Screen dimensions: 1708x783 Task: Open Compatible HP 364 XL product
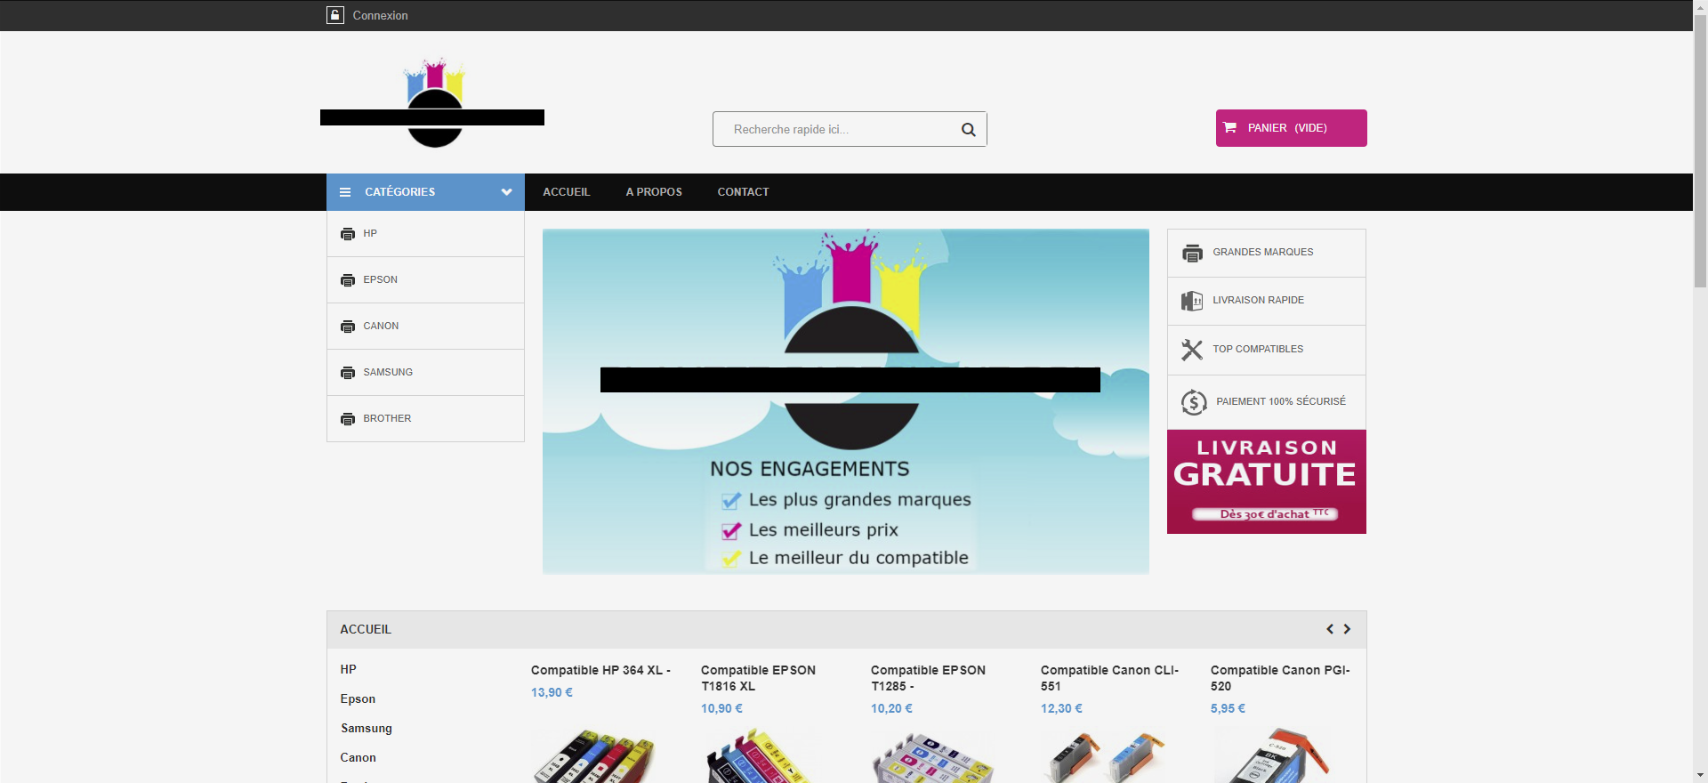pyautogui.click(x=600, y=670)
